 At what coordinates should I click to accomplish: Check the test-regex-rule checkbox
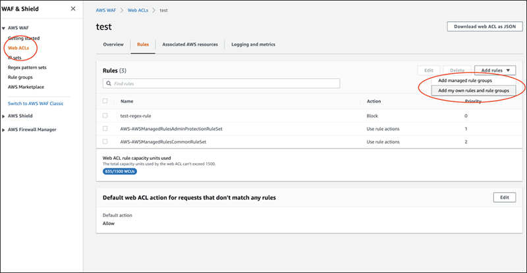[x=105, y=116]
